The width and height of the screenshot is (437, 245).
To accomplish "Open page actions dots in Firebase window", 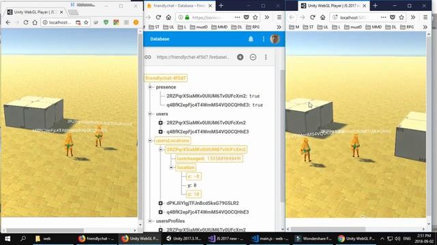I will pyautogui.click(x=237, y=17).
